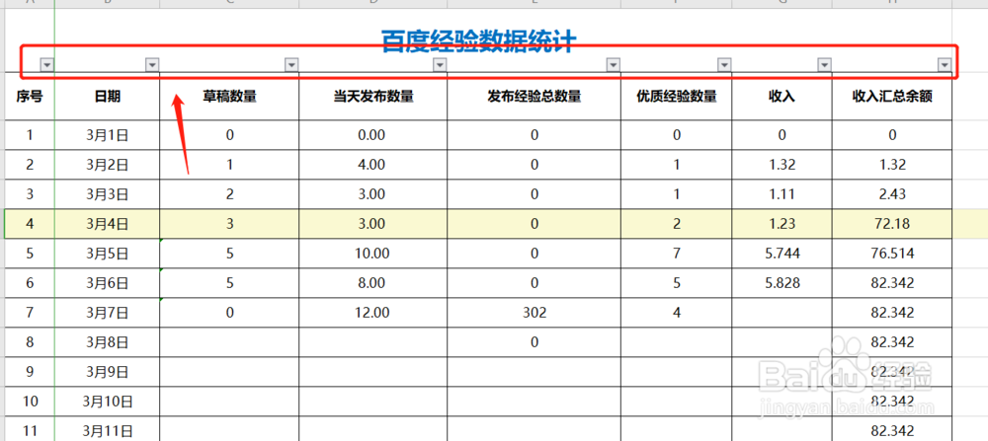Select the 草稿数量 cell in the 3月4日 row

pos(229,224)
